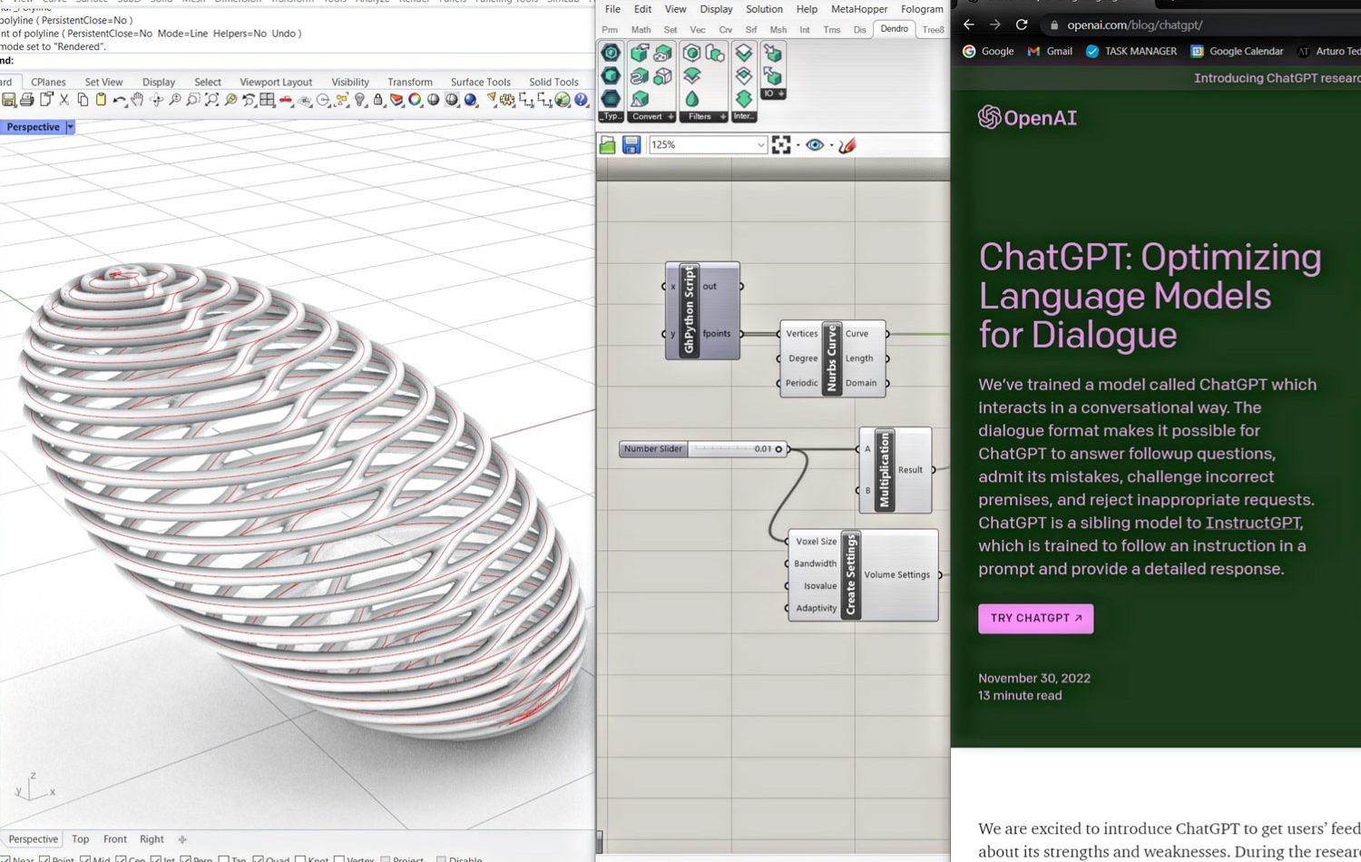Screen dimensions: 1361x862
Task: Click the blue render sphere icon in Rhino
Action: [x=470, y=100]
